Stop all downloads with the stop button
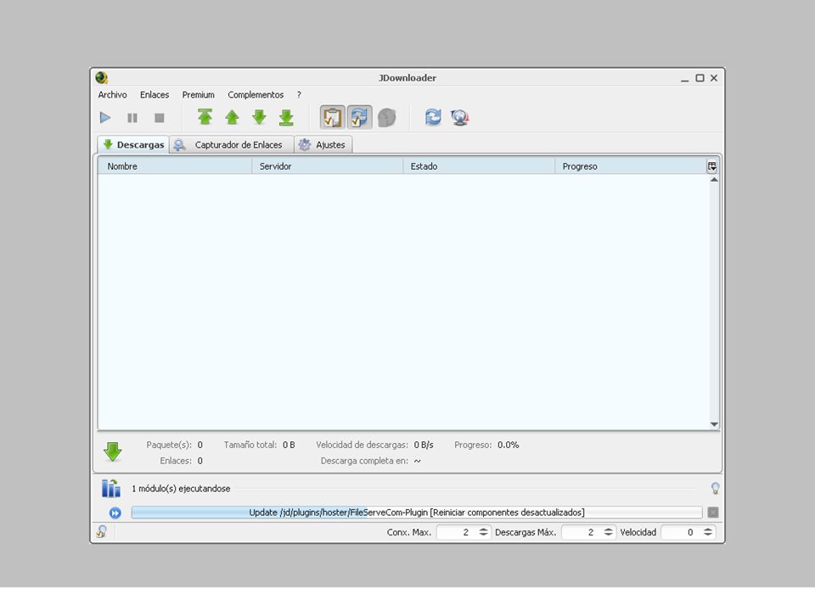Viewport: 815px width, 611px height. coord(160,118)
